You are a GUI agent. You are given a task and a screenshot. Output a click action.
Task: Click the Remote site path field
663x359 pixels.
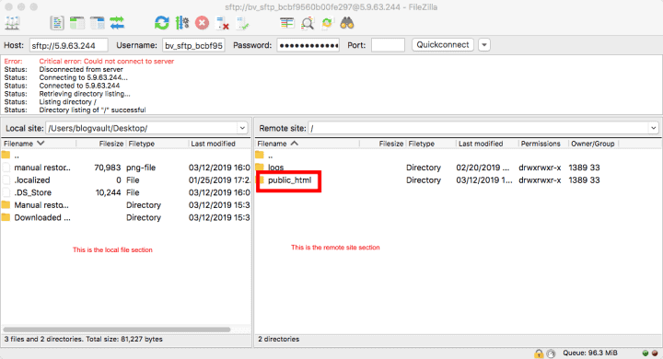478,128
